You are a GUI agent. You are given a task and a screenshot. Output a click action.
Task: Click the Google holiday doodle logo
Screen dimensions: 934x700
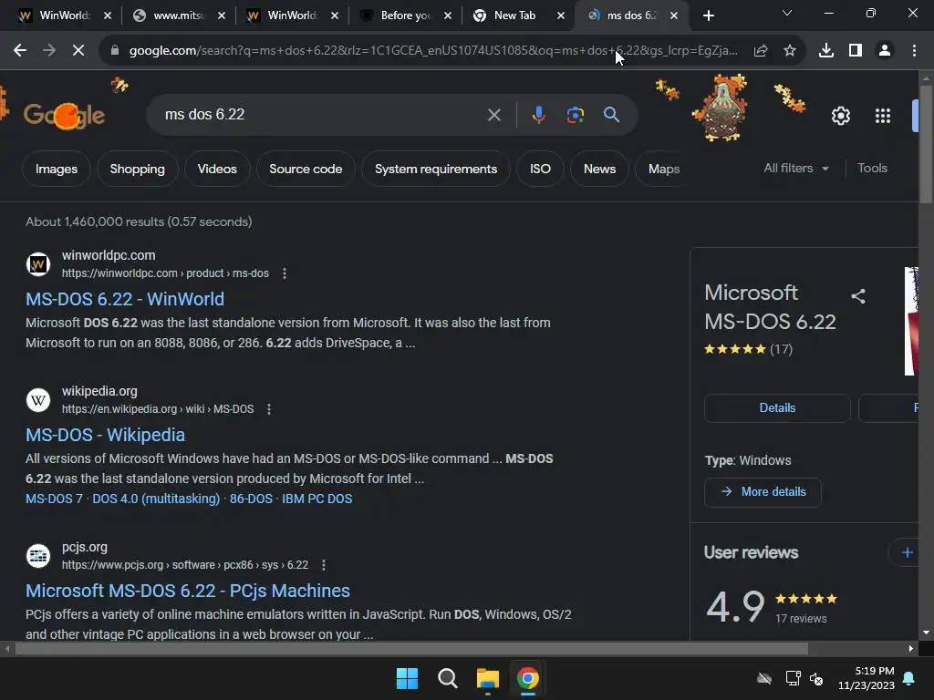(65, 114)
